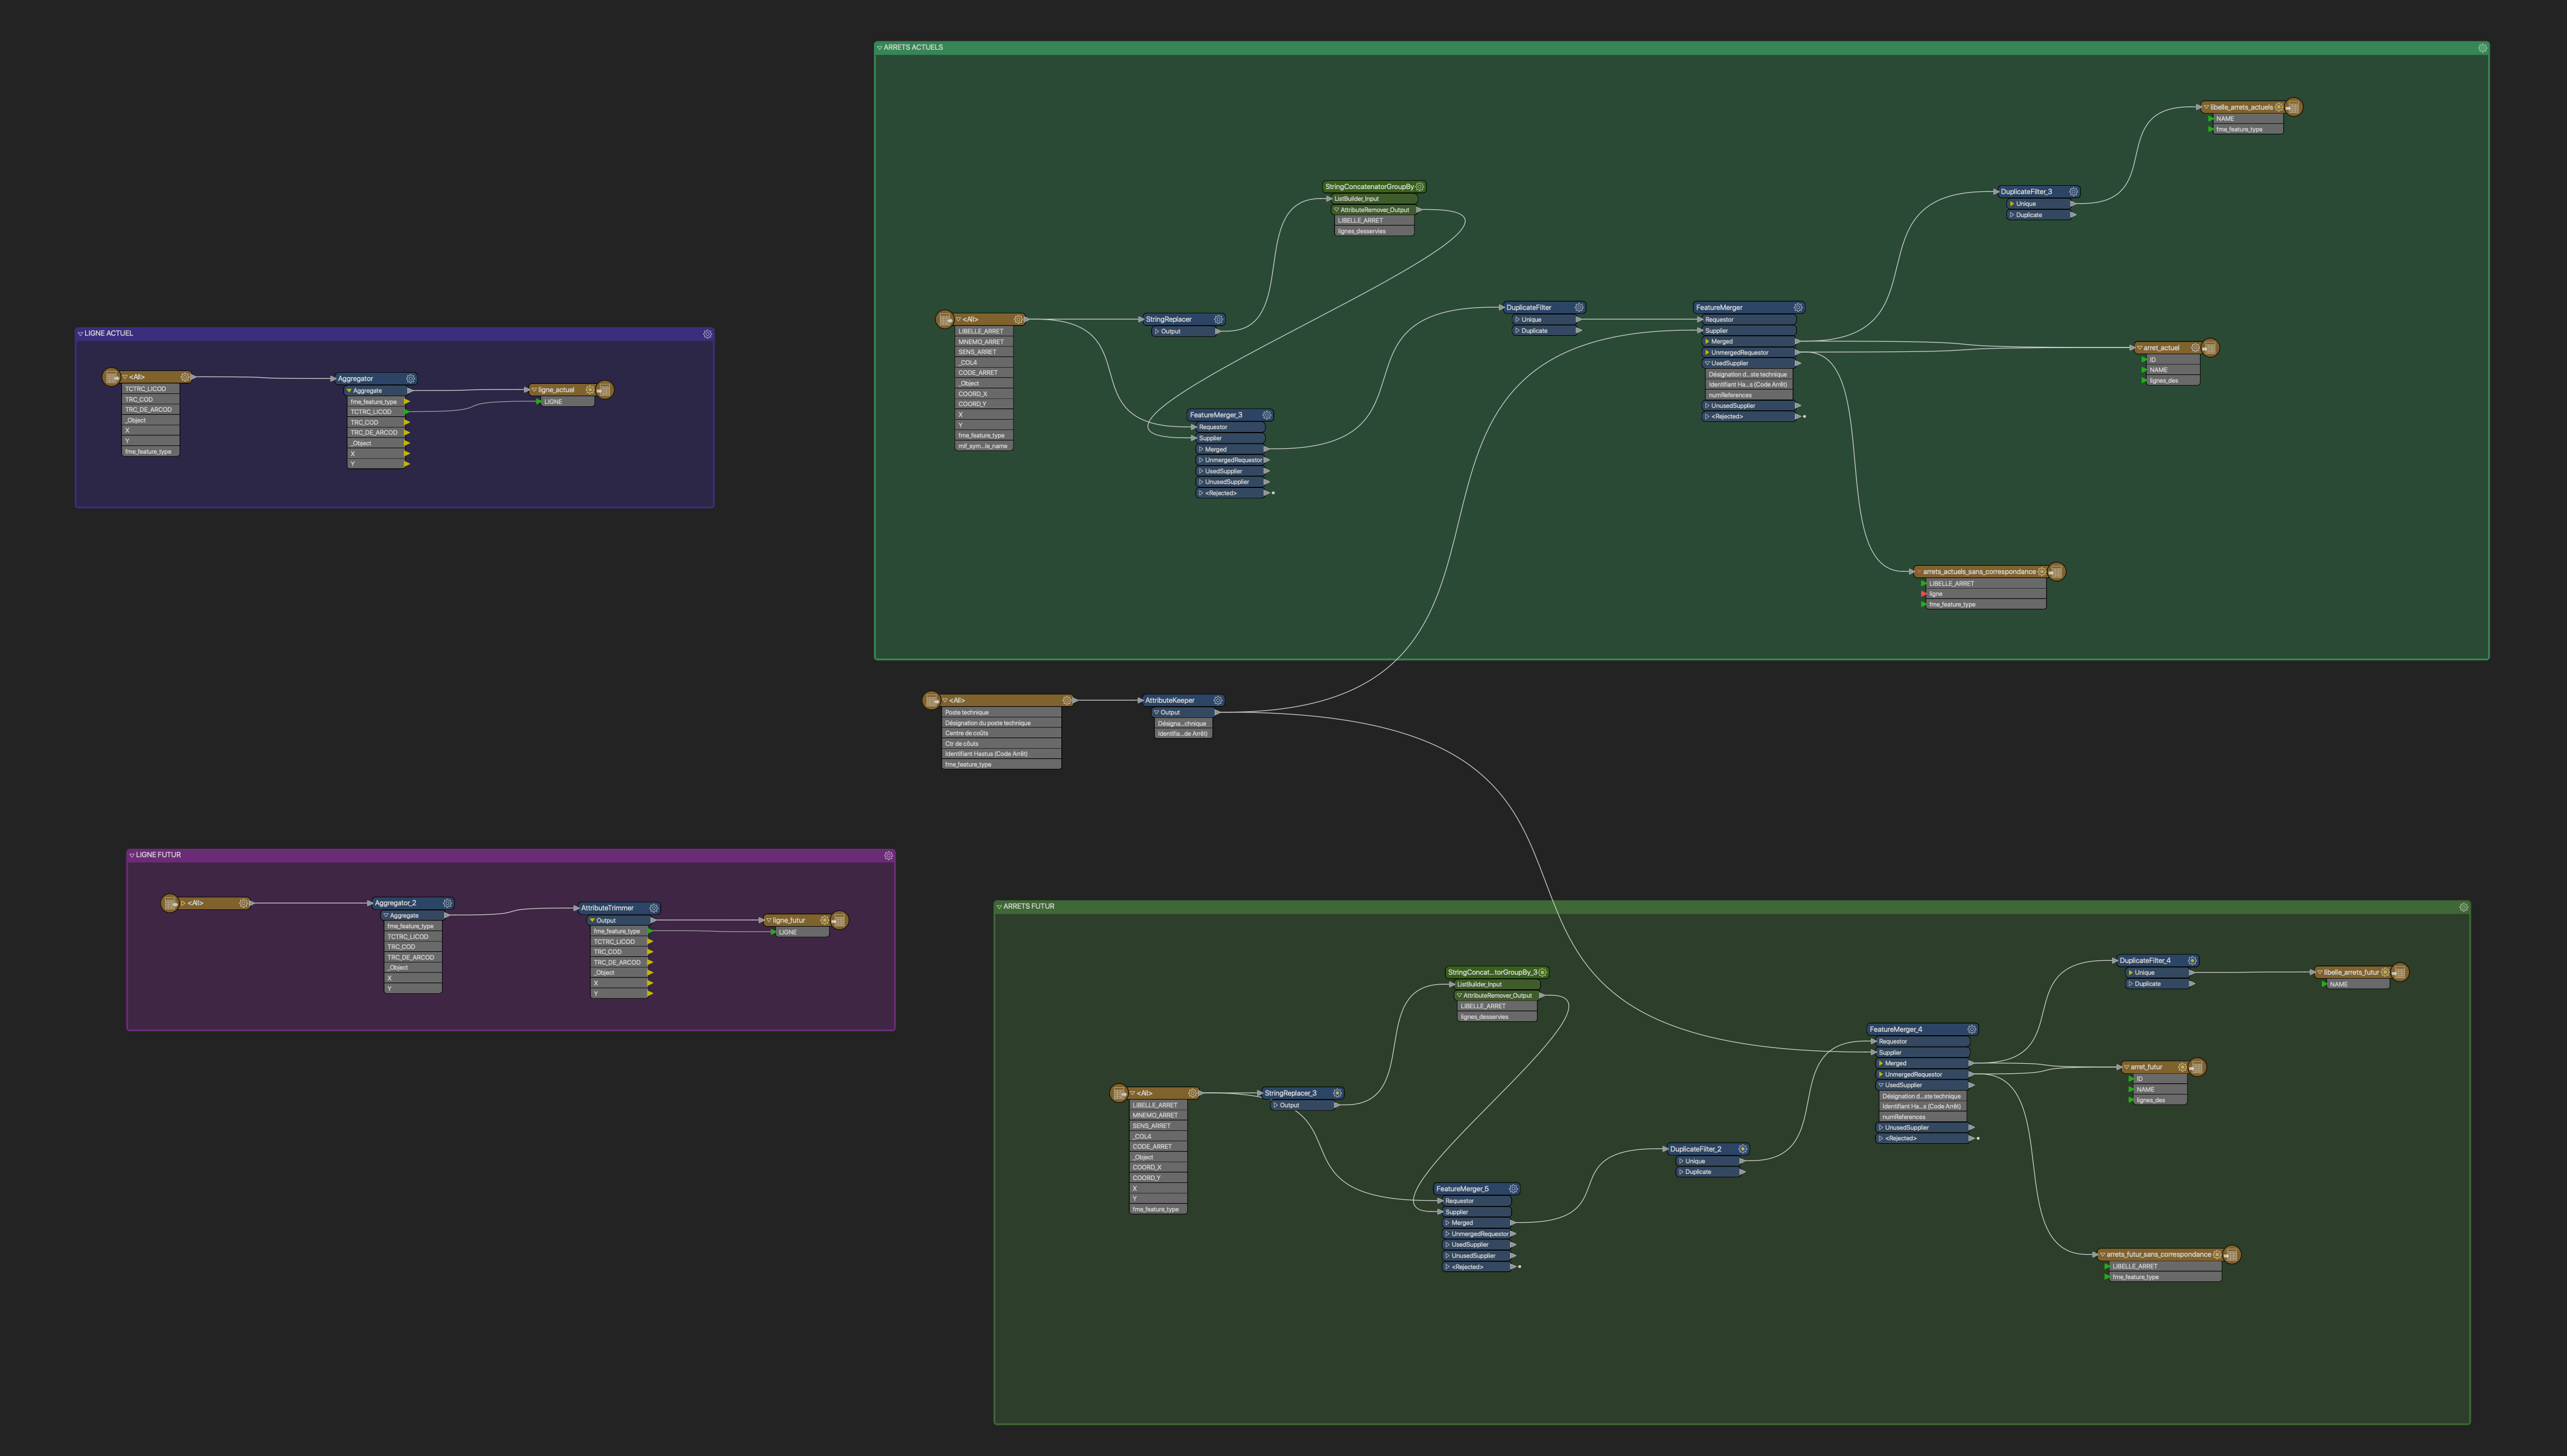
Task: Collapse AttributeRemover_Output port attributes
Action: [1337, 210]
